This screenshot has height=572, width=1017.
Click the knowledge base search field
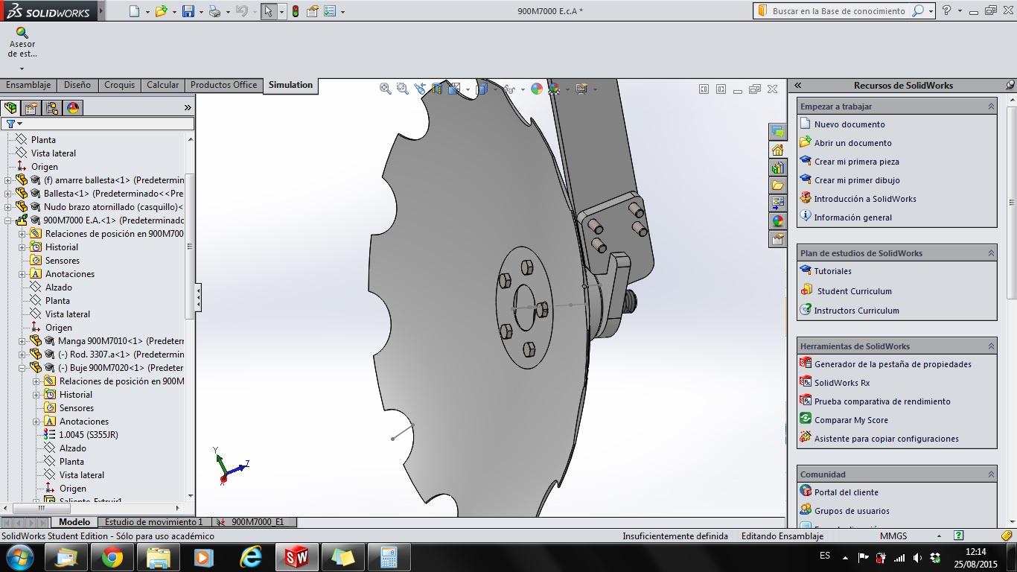838,11
